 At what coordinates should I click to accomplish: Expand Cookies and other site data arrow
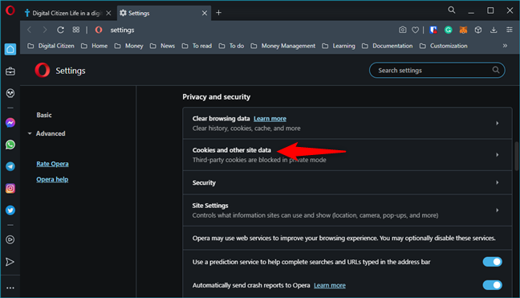coord(497,155)
